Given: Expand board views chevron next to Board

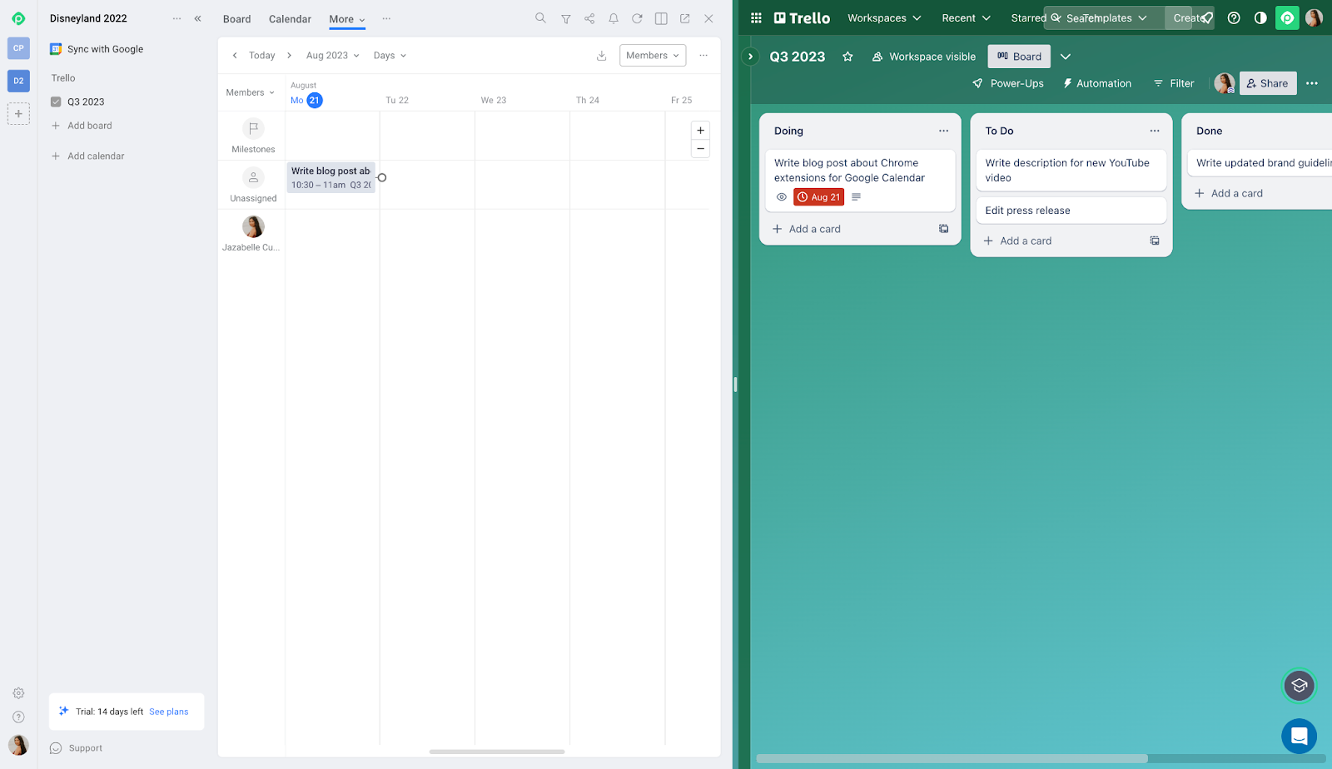Looking at the screenshot, I should pyautogui.click(x=1066, y=57).
